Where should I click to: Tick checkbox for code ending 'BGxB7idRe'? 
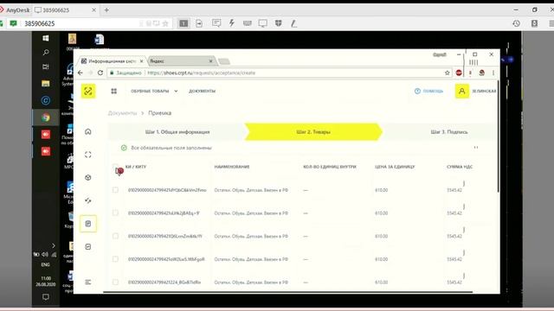[x=115, y=282]
